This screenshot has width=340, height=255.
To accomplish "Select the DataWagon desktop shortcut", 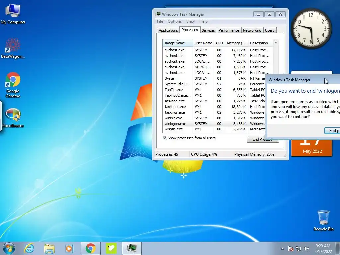I will point(13,48).
